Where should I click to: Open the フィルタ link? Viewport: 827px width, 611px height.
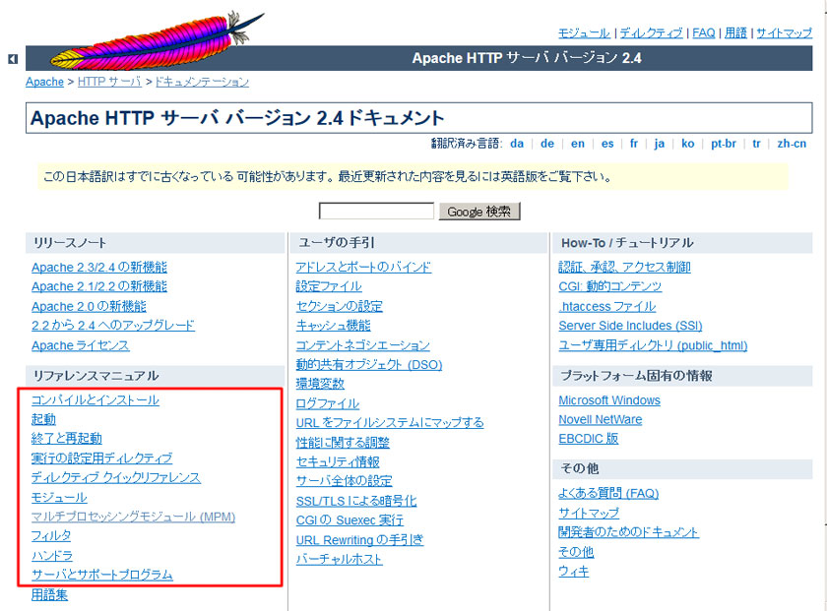(x=51, y=535)
